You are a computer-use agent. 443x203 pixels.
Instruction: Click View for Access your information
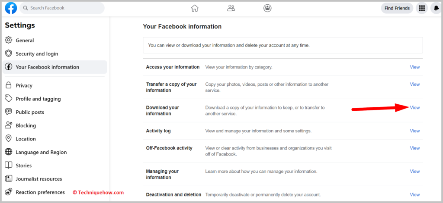point(415,67)
